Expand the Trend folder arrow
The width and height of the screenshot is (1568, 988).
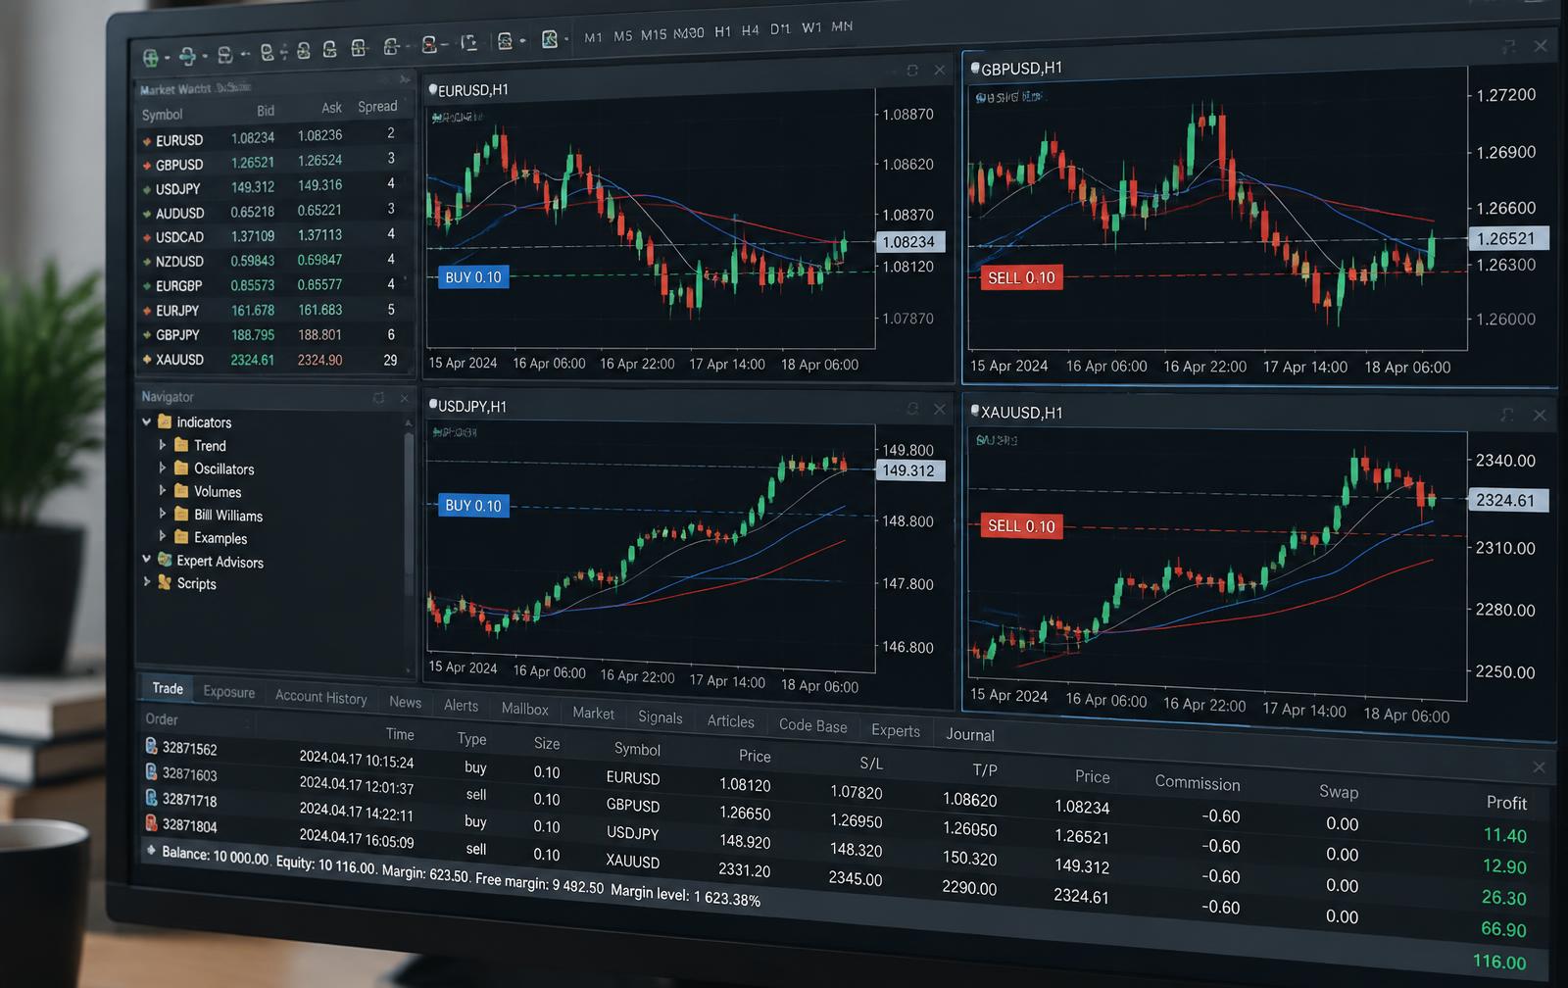[x=163, y=444]
